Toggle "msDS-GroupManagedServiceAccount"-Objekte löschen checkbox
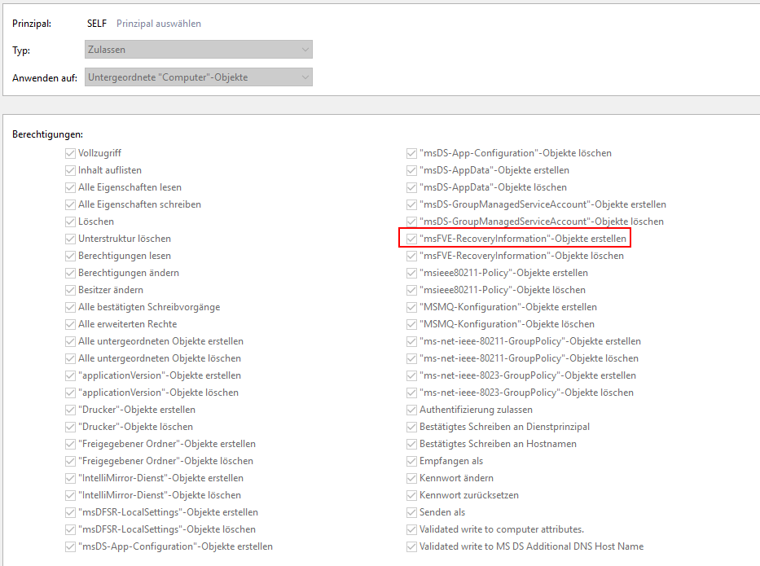760x566 pixels. click(x=411, y=222)
